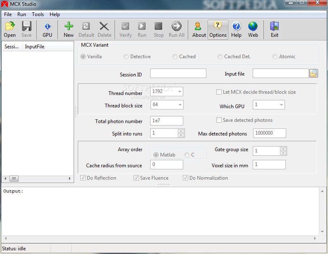328x254 pixels.
Task: Click the Cache radius from source field
Action: pos(167,164)
